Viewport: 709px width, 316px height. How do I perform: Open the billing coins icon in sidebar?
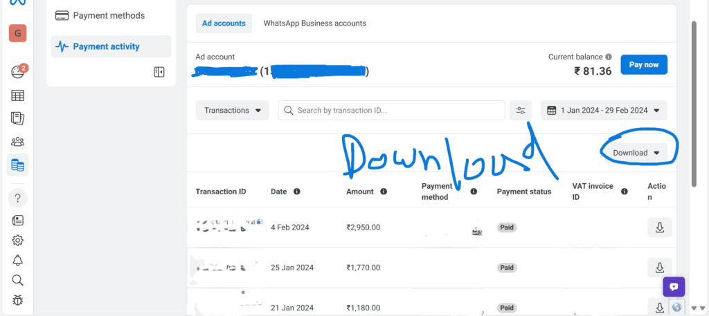[18, 165]
